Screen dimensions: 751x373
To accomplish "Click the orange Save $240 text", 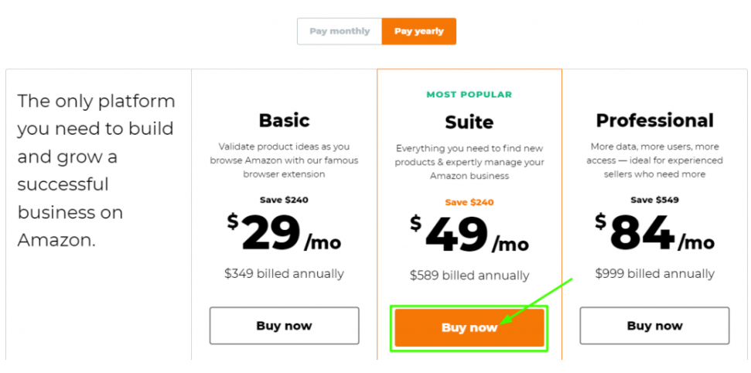I will click(469, 202).
